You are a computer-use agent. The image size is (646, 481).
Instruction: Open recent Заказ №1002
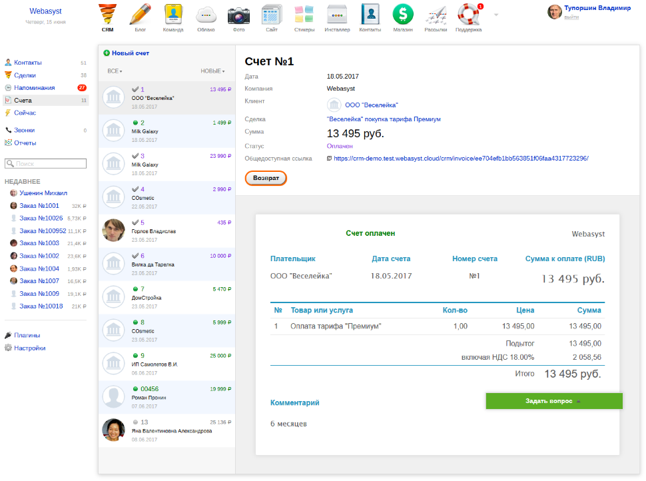(39, 256)
